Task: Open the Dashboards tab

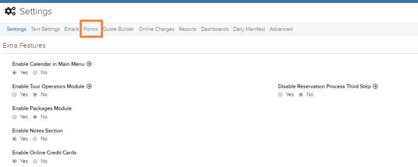Action: point(215,29)
